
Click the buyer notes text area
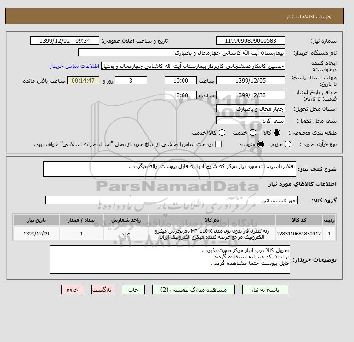click(170, 259)
